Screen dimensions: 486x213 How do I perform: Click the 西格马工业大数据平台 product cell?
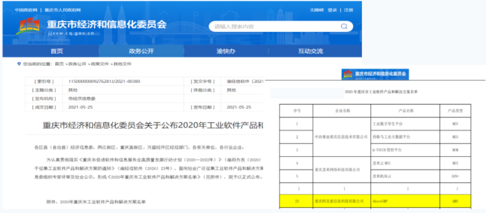click(405, 137)
